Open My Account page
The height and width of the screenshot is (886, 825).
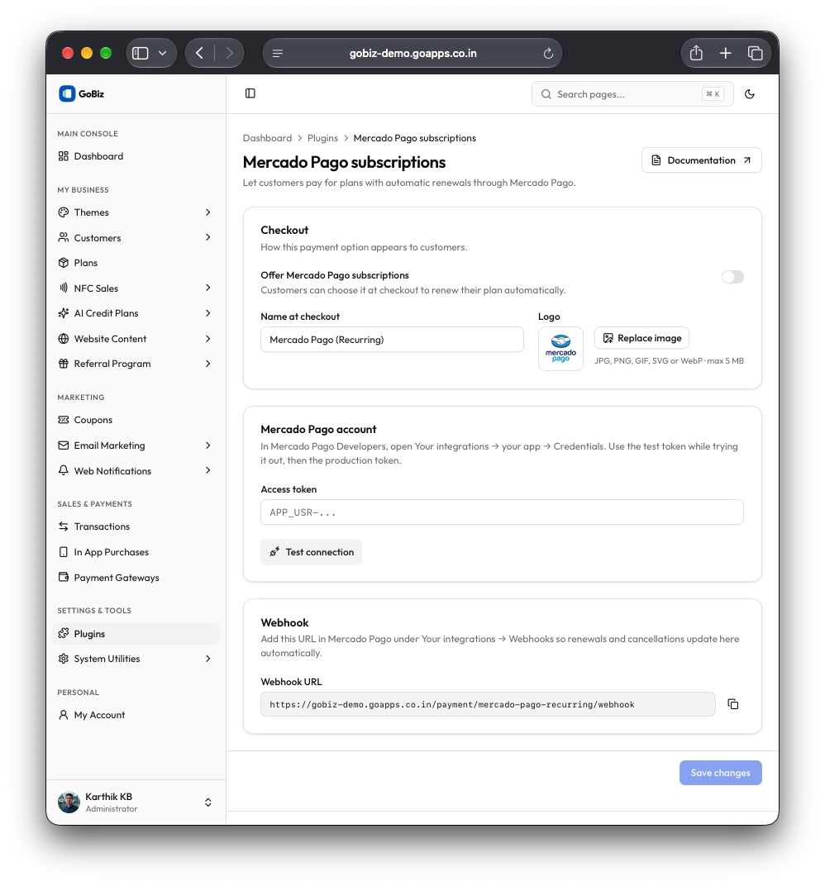(136, 715)
